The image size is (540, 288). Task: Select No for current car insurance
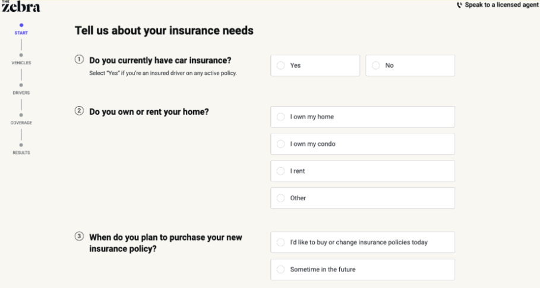(410, 66)
